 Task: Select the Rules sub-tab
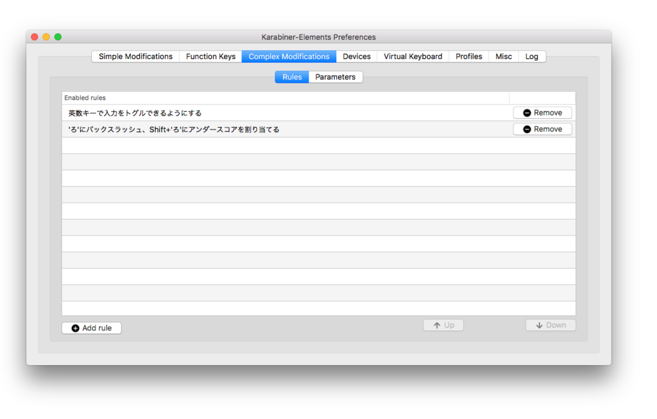point(292,77)
